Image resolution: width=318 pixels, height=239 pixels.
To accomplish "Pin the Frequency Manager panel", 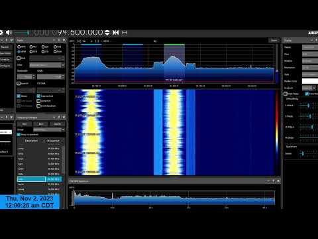I will 59,117.
